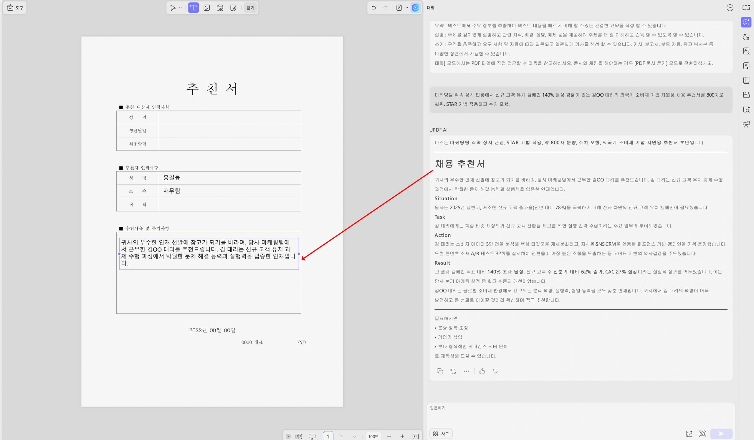This screenshot has height=440, width=754.
Task: Click the 추천서 document title
Action: point(212,88)
